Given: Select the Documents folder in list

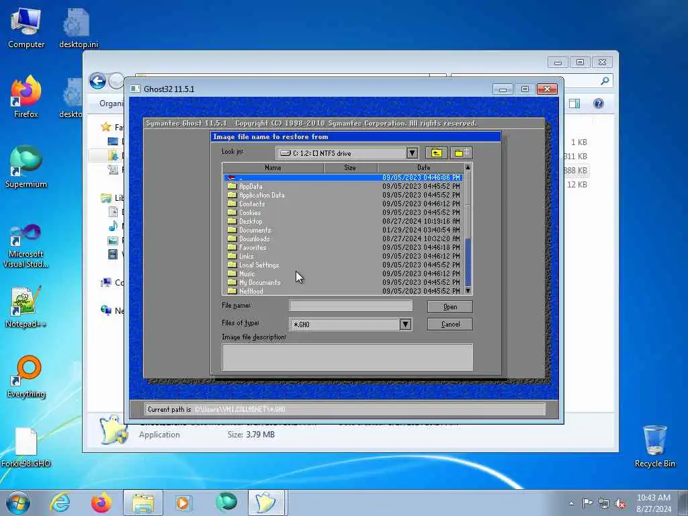Looking at the screenshot, I should [x=343, y=230].
